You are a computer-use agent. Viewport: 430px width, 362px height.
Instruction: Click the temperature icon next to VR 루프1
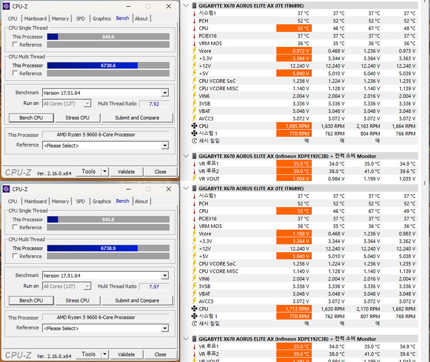[x=193, y=163]
